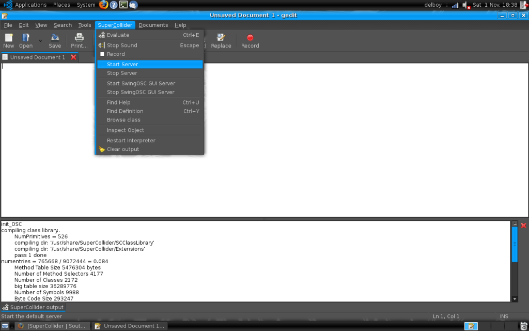Click Start Server in the menu
The image size is (529, 331).
pos(150,64)
